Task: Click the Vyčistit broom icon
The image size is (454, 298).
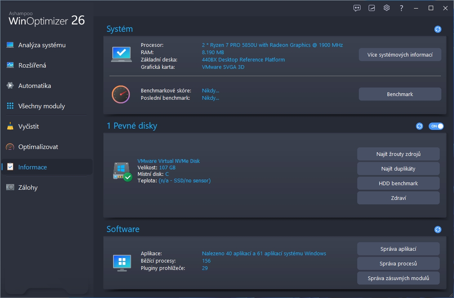Action: [x=10, y=126]
